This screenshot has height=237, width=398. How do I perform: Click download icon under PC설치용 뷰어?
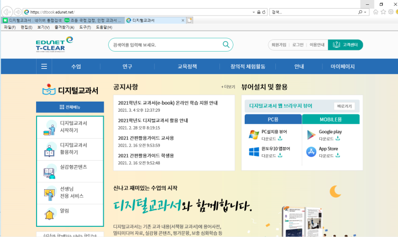pos(280,138)
